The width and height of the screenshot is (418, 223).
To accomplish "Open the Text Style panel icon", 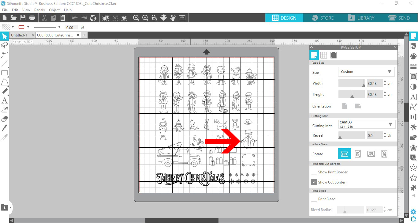I will (413, 97).
